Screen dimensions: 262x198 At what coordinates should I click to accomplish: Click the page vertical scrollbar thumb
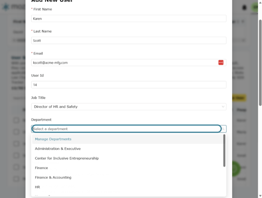click(260, 63)
